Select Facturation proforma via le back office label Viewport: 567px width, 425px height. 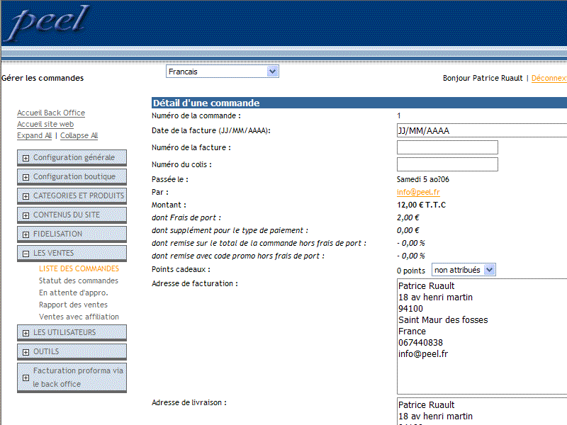tap(78, 378)
